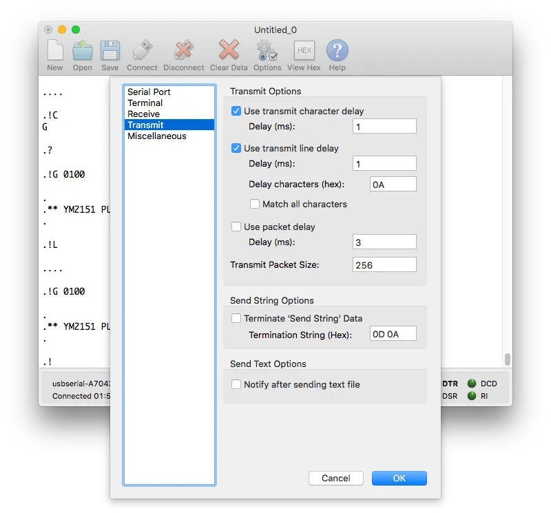This screenshot has width=551, height=513.
Task: Click the DTR label in status bar
Action: (450, 384)
